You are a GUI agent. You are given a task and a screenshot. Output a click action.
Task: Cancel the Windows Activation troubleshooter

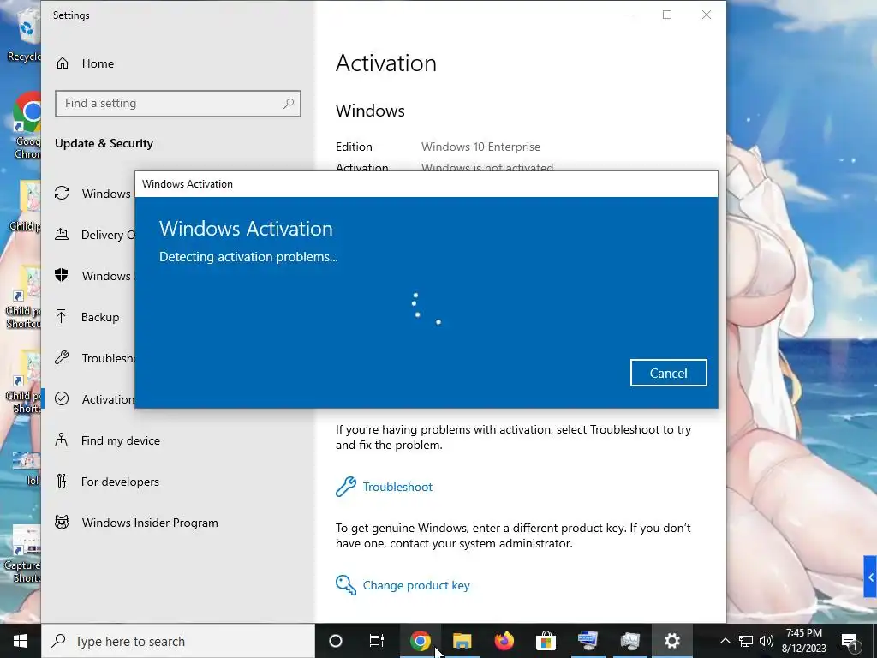[668, 373]
